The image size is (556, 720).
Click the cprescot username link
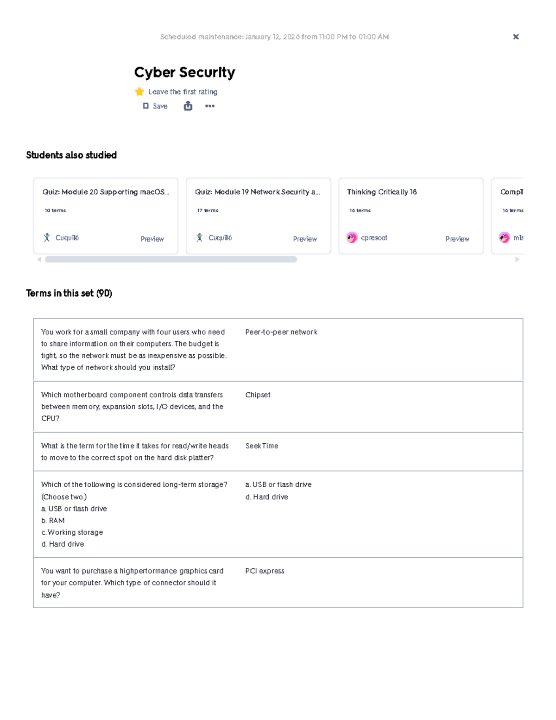(374, 237)
